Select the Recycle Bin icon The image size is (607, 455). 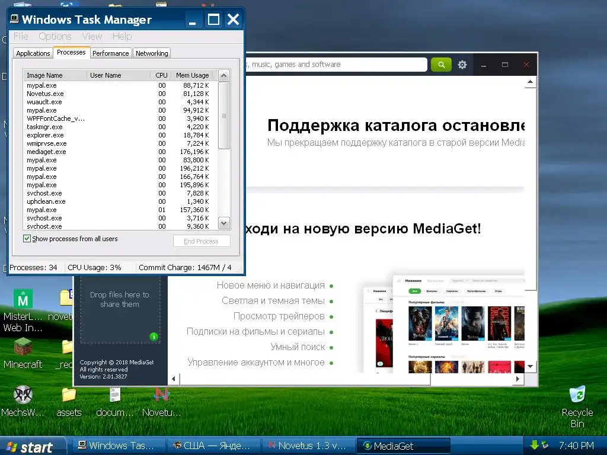(577, 406)
